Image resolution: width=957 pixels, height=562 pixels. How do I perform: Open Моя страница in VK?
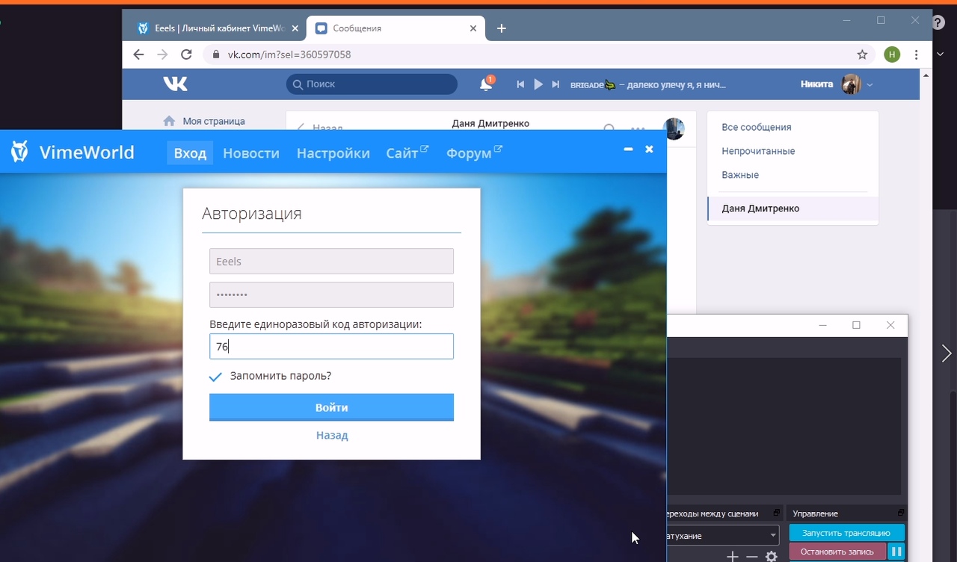(x=214, y=121)
